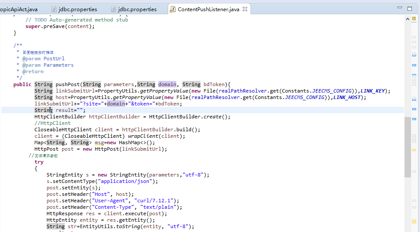Click the "application/json" string

pyautogui.click(x=125, y=181)
